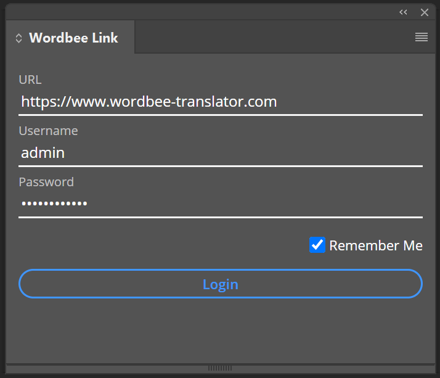Click the Username field label
The width and height of the screenshot is (440, 378).
(x=48, y=131)
